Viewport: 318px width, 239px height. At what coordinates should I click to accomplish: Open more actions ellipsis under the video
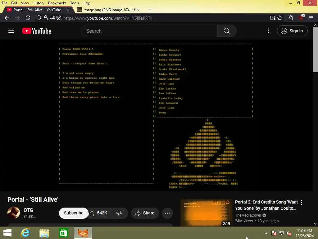167,213
